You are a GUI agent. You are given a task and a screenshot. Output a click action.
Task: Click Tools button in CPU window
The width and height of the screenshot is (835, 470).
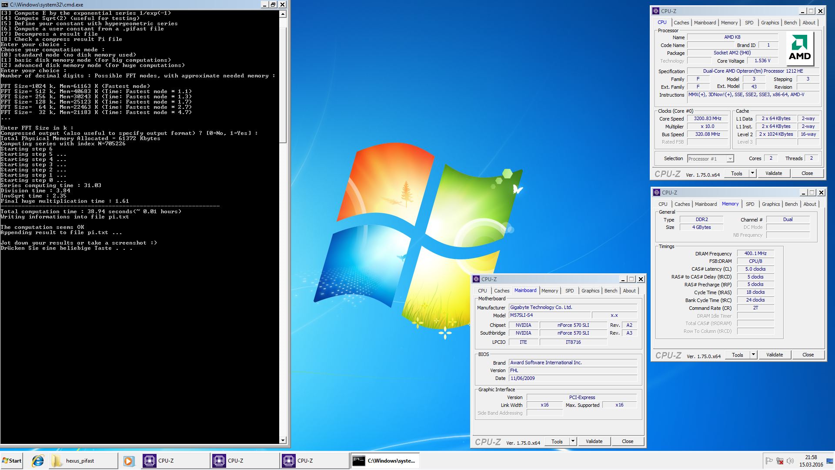click(737, 173)
